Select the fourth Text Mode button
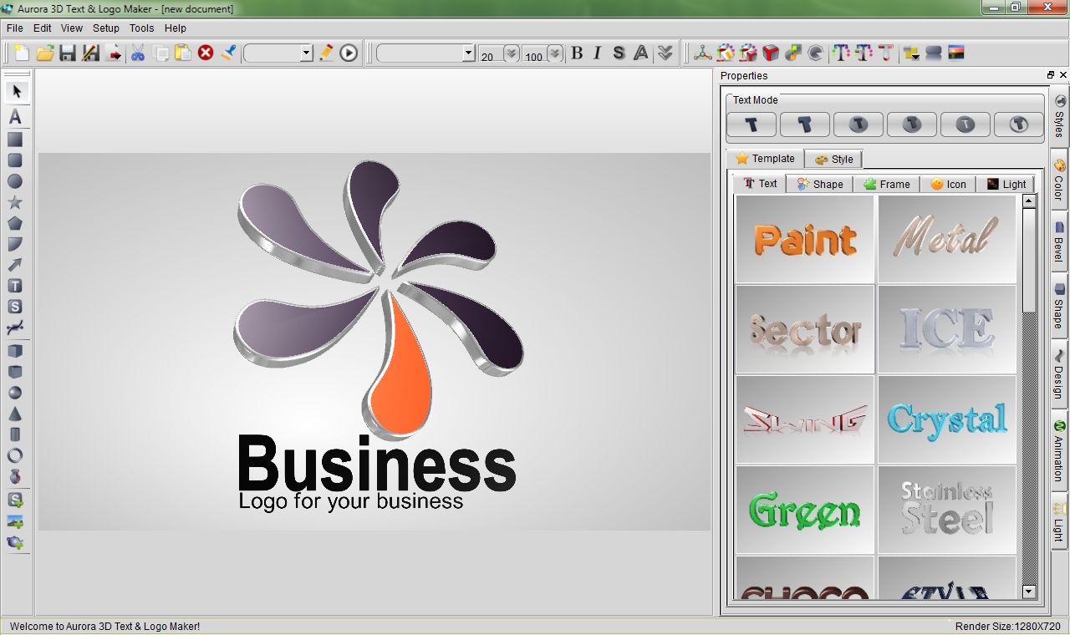 (912, 124)
